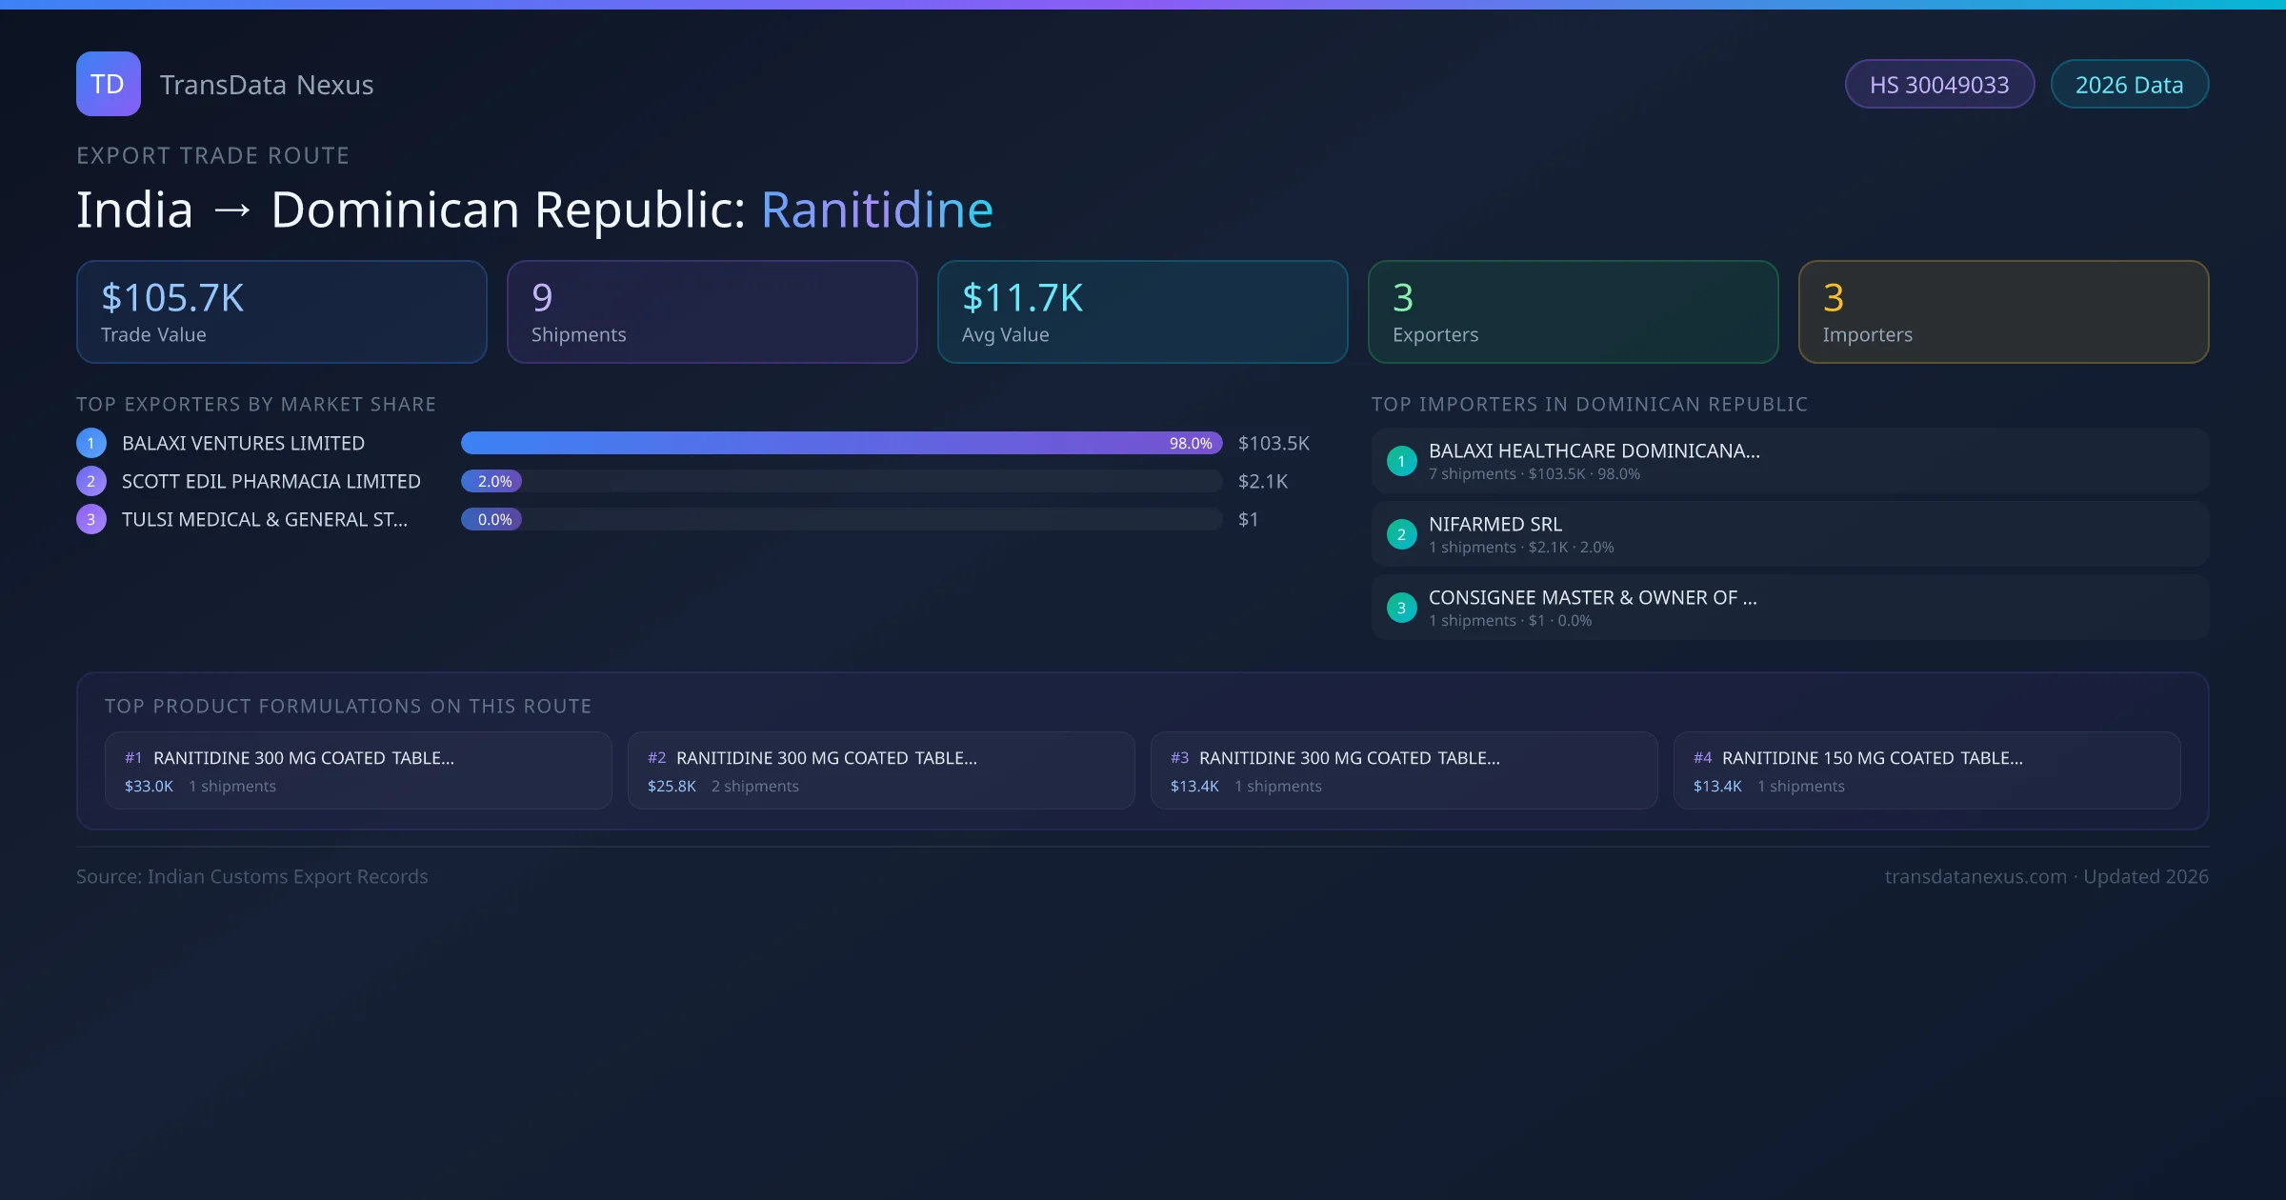Click green rank 2 badge for Nifarmed SRL

1401,534
